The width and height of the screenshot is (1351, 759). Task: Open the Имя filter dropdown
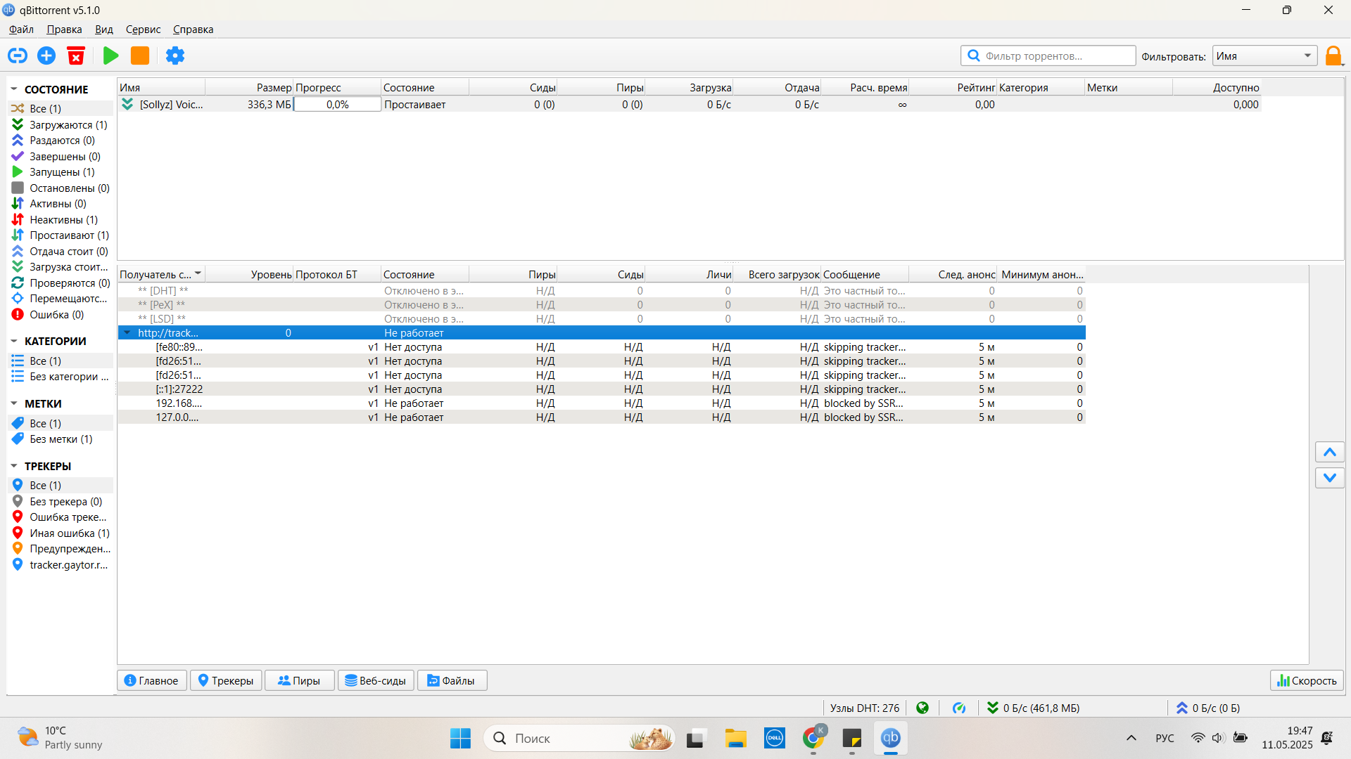[x=1264, y=56]
